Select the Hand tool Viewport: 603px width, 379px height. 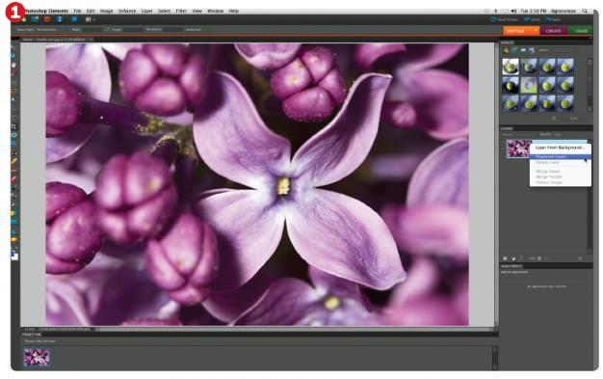tap(13, 65)
